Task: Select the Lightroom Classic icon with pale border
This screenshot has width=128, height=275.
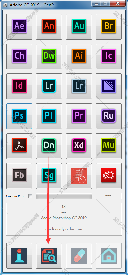Action: click(x=79, y=86)
